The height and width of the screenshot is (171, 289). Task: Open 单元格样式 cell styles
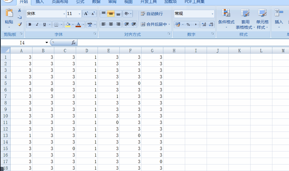pos(262,19)
